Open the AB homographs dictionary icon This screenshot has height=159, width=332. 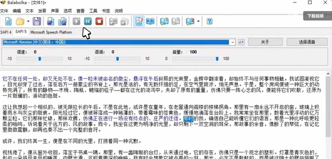click(150, 21)
